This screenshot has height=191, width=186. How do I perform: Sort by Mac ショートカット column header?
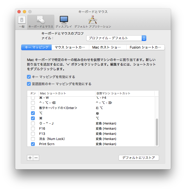click(67, 93)
